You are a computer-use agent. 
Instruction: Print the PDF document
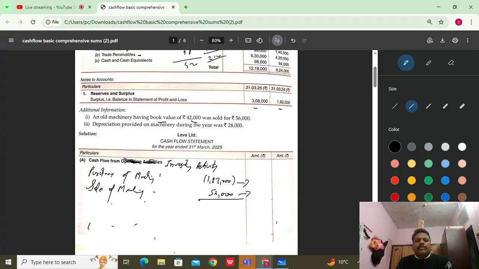point(455,40)
